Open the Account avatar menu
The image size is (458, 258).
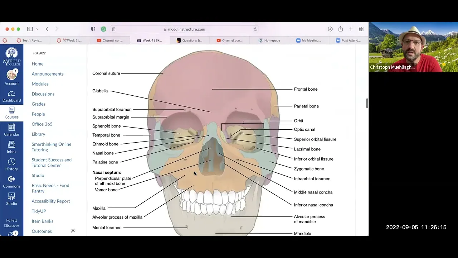(x=11, y=78)
